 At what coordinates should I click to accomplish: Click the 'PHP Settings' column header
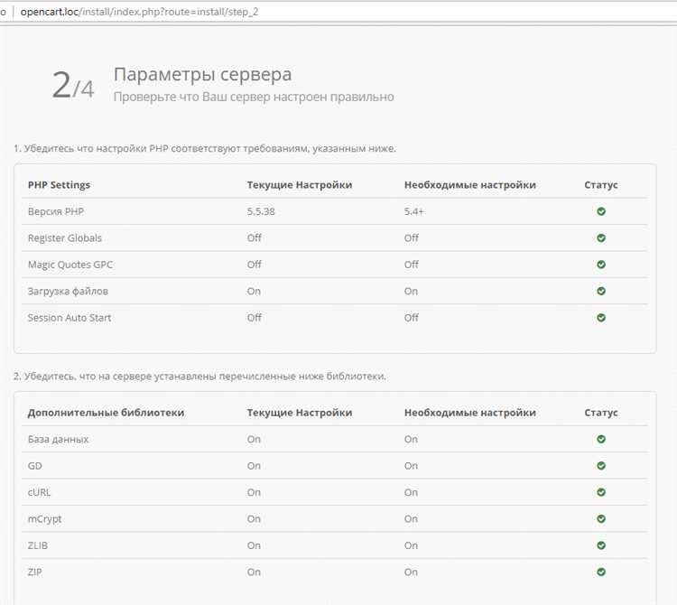(x=60, y=185)
